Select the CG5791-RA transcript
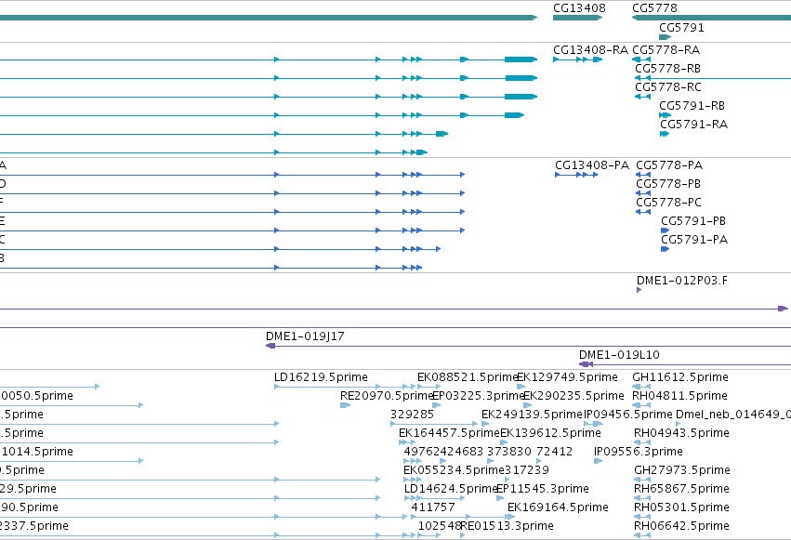This screenshot has width=791, height=540. tap(665, 134)
